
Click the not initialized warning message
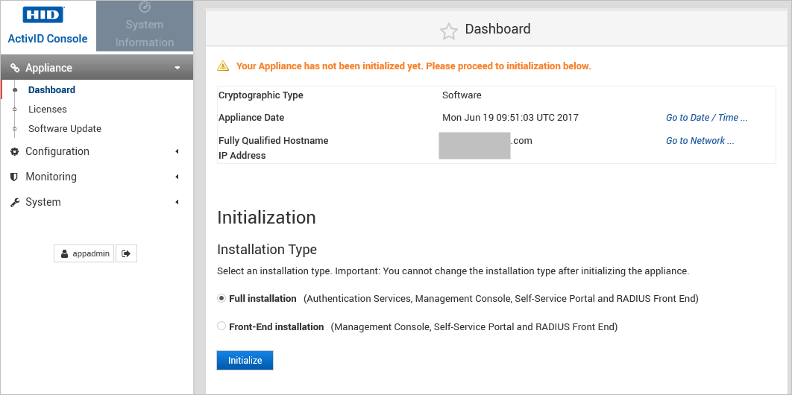click(x=413, y=66)
